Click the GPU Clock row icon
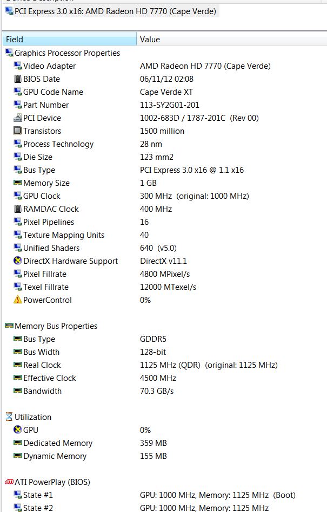 coord(18,196)
